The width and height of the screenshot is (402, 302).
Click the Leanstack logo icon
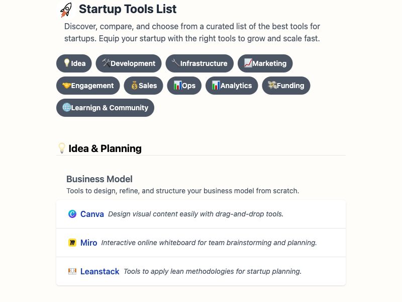coord(72,271)
